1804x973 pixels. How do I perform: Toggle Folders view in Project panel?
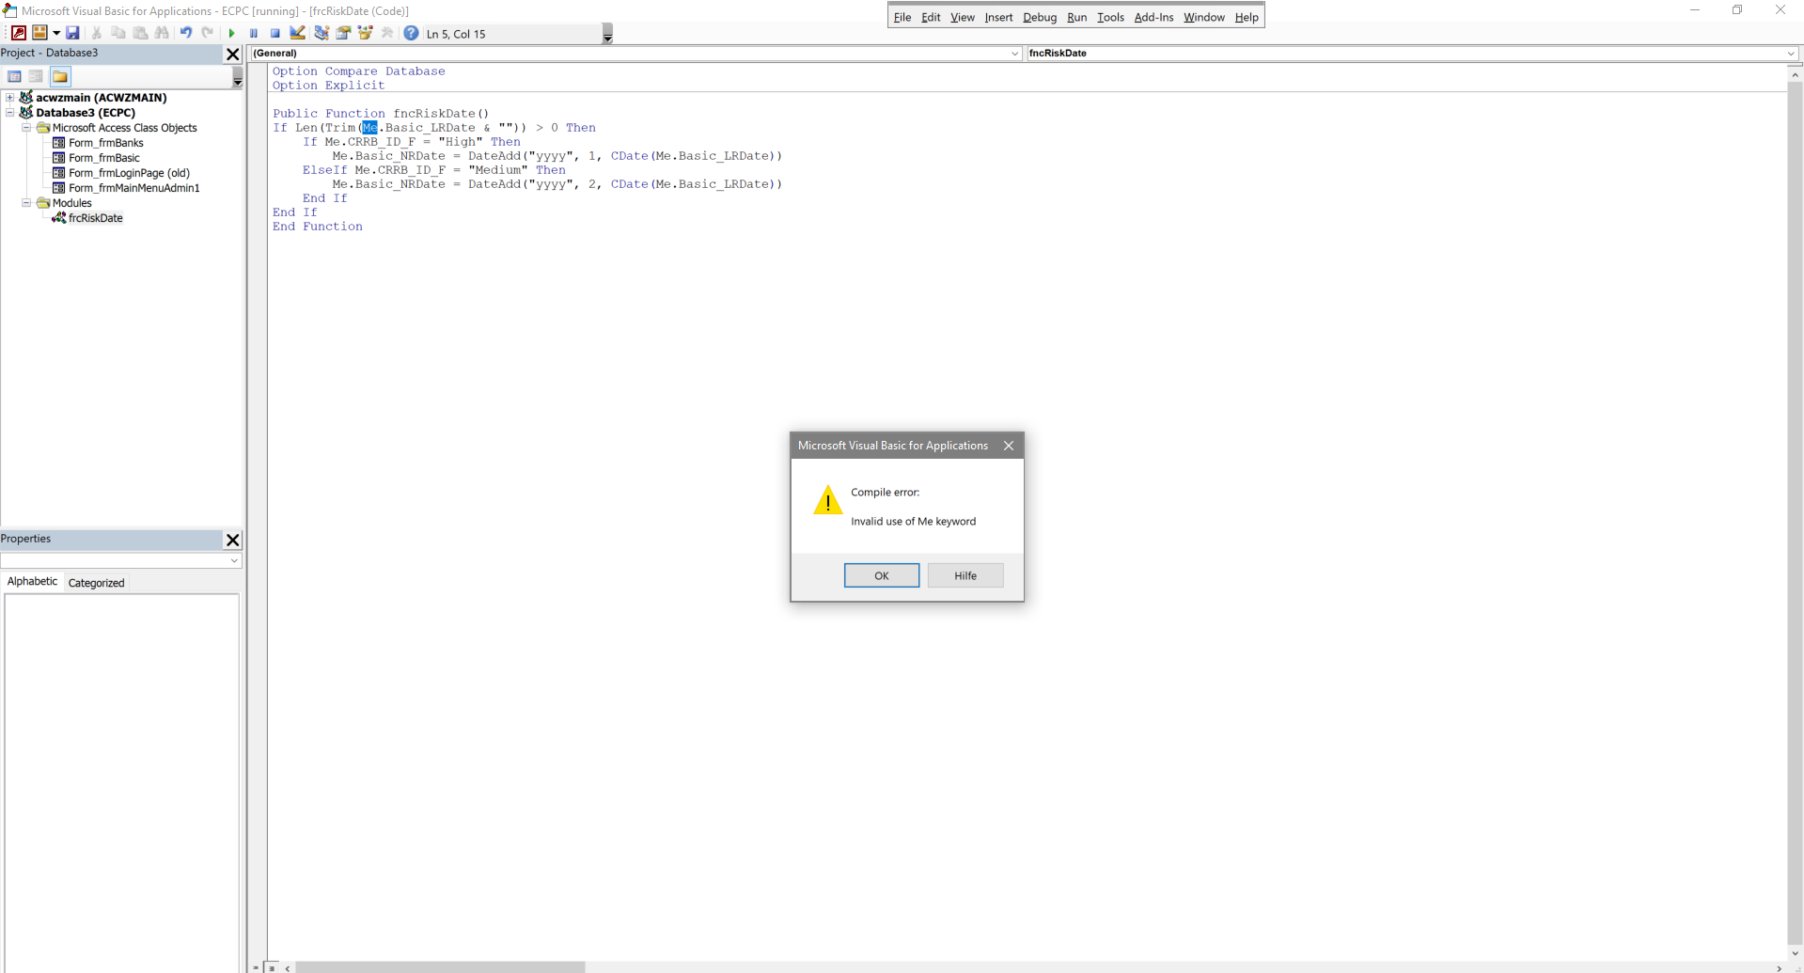pos(60,76)
